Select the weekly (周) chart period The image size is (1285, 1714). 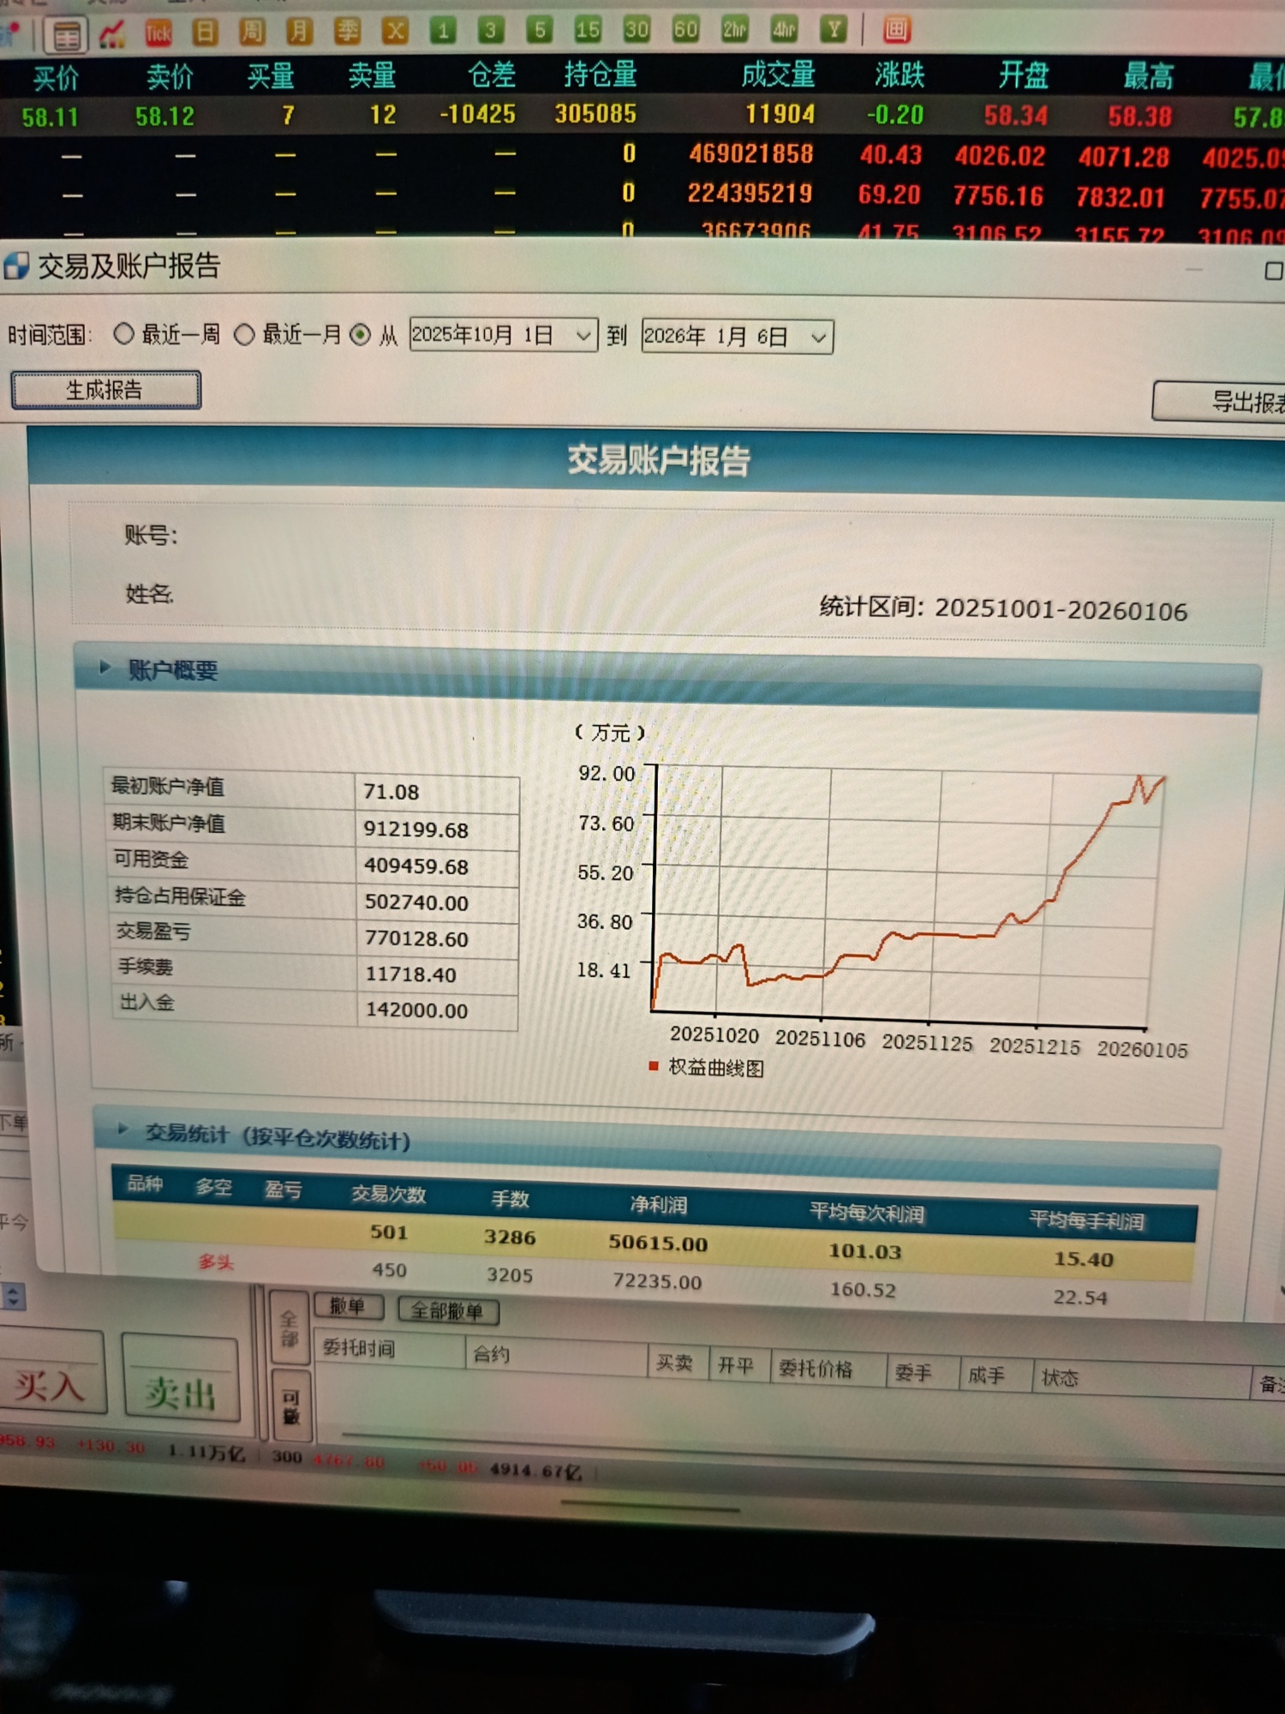pyautogui.click(x=252, y=33)
